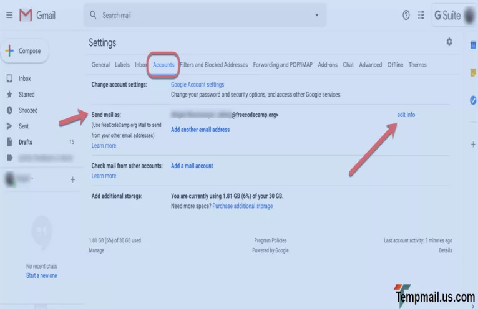
Task: Expand the search options dropdown arrow
Action: click(x=316, y=15)
